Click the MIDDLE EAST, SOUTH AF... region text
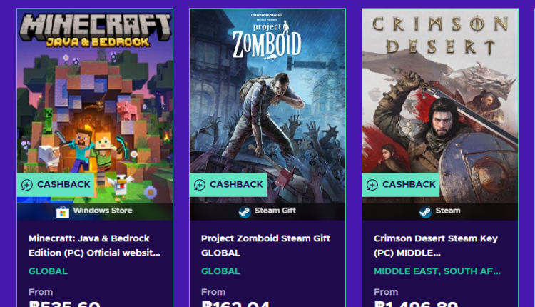Screen dimensions: 535x307 (437, 271)
